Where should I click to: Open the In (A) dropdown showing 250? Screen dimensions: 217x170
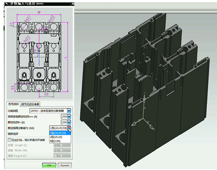click(x=69, y=122)
